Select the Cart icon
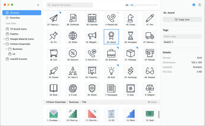The height and width of the screenshot is (126, 205). click(54, 54)
